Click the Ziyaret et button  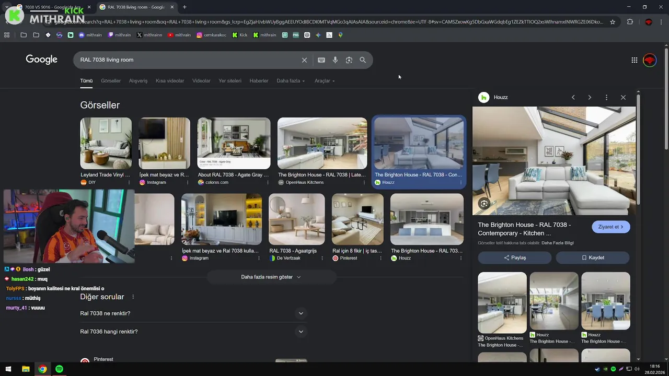pyautogui.click(x=610, y=227)
